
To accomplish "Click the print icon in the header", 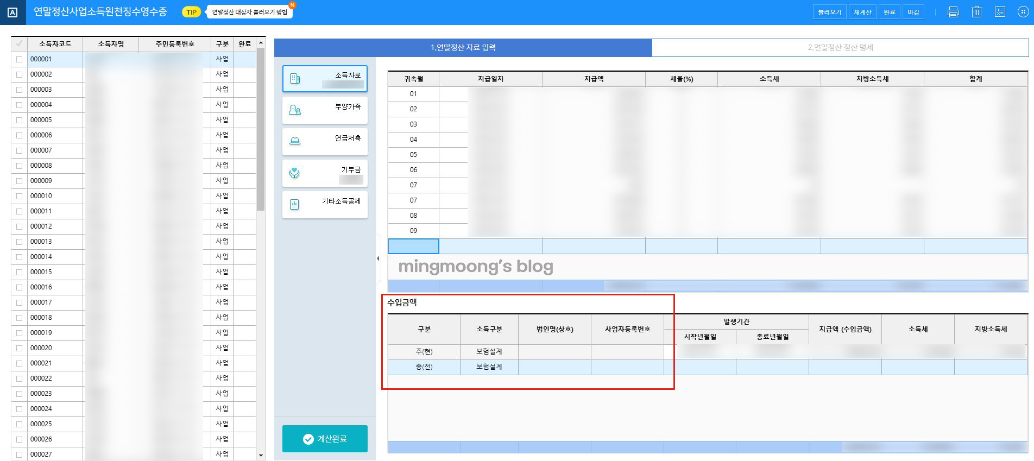I will [x=953, y=12].
